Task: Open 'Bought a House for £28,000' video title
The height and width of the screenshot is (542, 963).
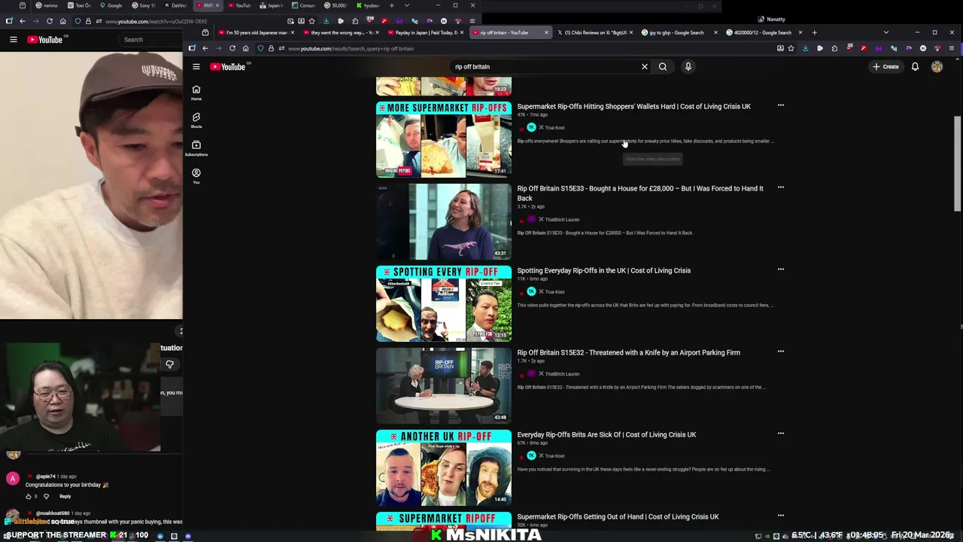Action: click(639, 193)
